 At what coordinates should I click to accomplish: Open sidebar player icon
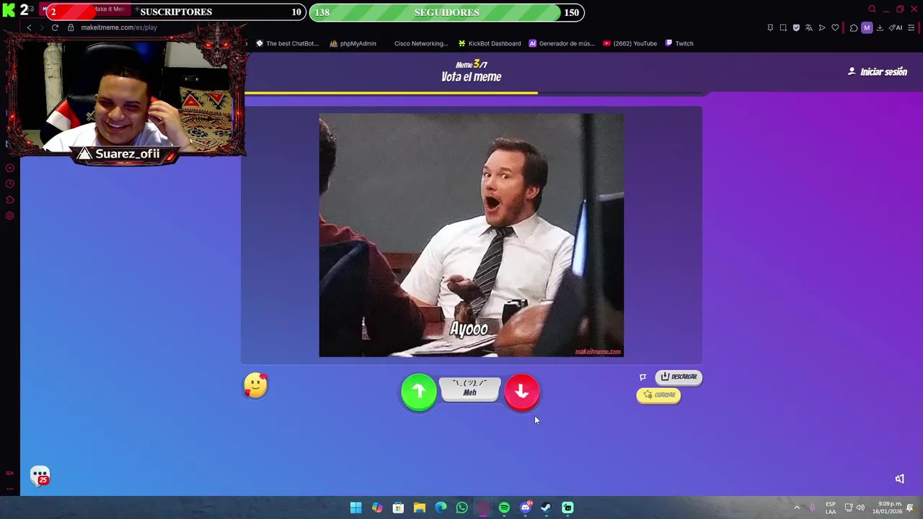(x=9, y=168)
